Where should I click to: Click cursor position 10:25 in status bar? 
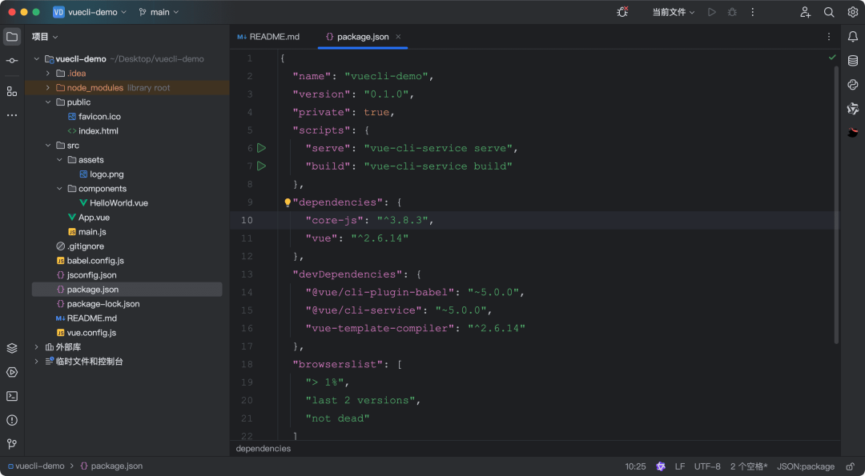pos(635,466)
